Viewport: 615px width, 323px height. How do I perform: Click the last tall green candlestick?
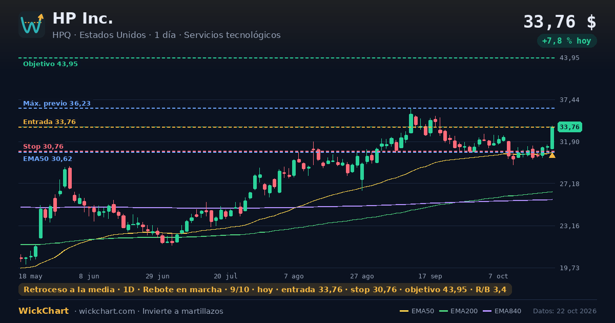(552, 138)
